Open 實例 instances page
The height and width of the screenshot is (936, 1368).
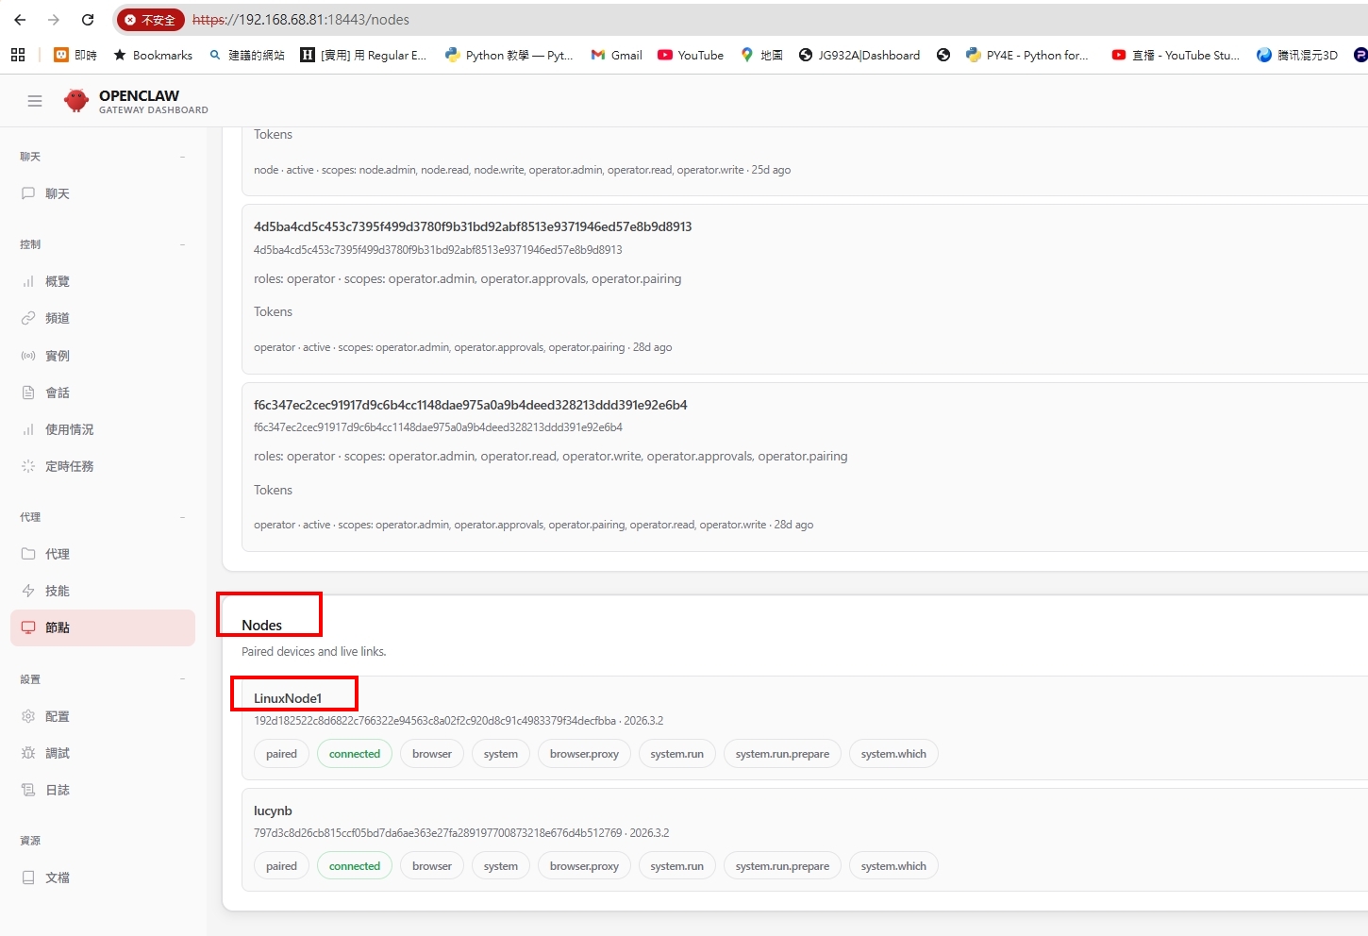57,356
